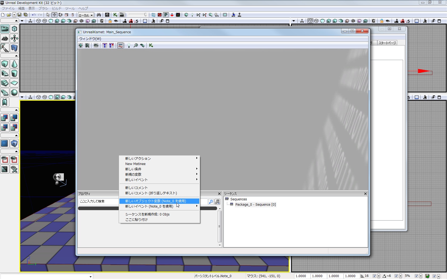Close the プロパティ panel
Viewport: 447px width, 279px height.
(219, 194)
